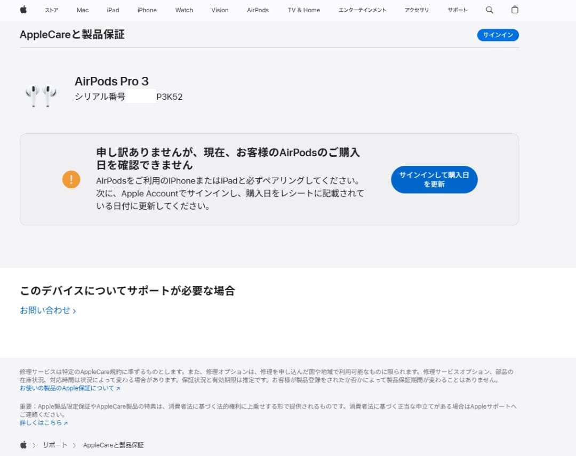Open search from the navigation bar
The width and height of the screenshot is (576, 456).
pos(489,10)
